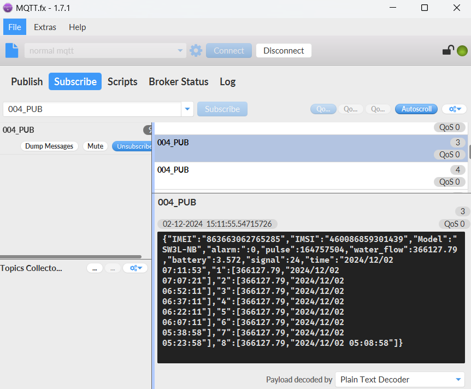Click the QoS 0 badge in message details

(x=454, y=224)
